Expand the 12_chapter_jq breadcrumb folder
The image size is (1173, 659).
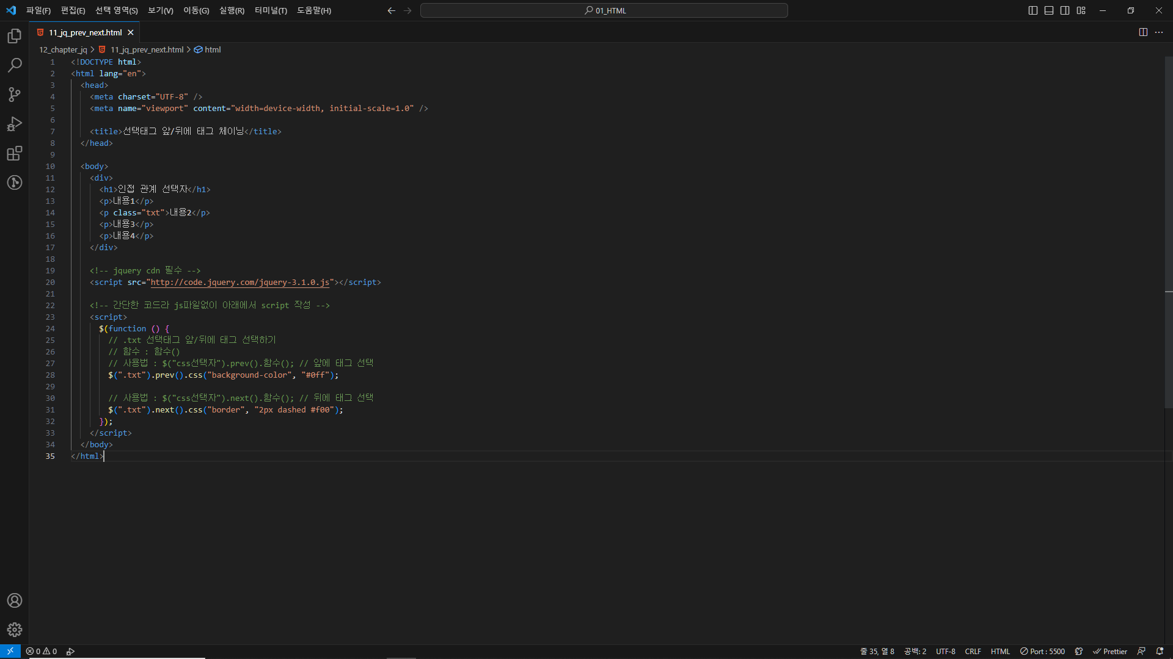click(63, 50)
